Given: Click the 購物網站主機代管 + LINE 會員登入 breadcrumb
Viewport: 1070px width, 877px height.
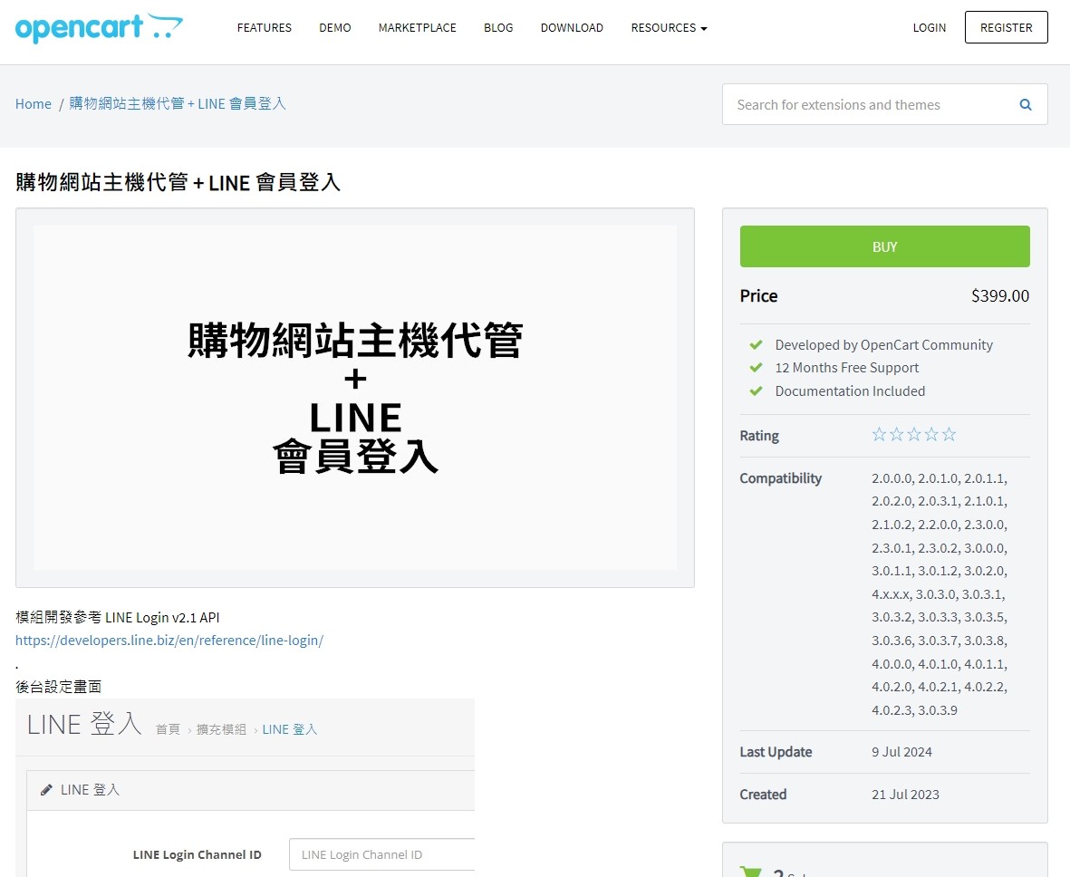Looking at the screenshot, I should tap(178, 104).
